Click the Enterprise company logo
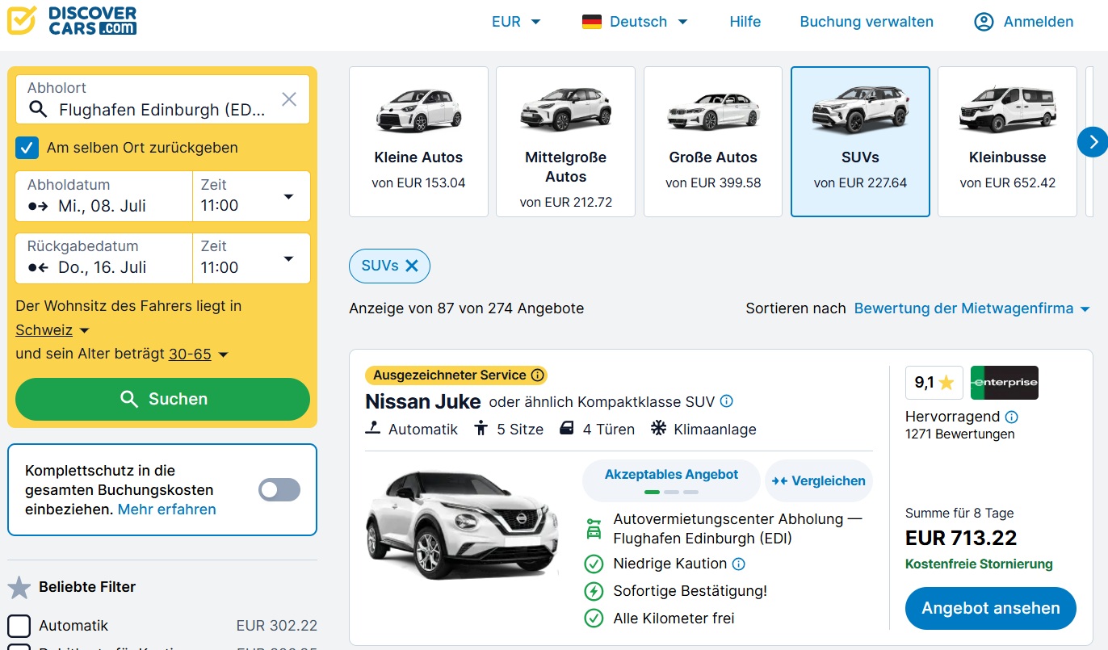Viewport: 1108px width, 650px height. (x=1005, y=383)
